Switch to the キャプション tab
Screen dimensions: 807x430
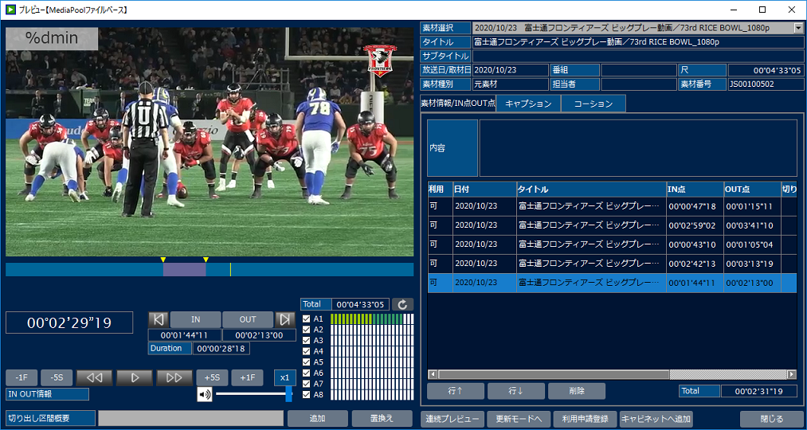pyautogui.click(x=528, y=104)
